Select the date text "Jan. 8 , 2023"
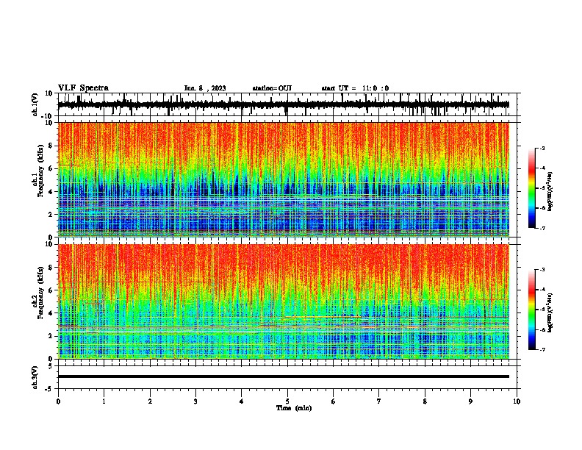The image size is (582, 450). (x=205, y=88)
